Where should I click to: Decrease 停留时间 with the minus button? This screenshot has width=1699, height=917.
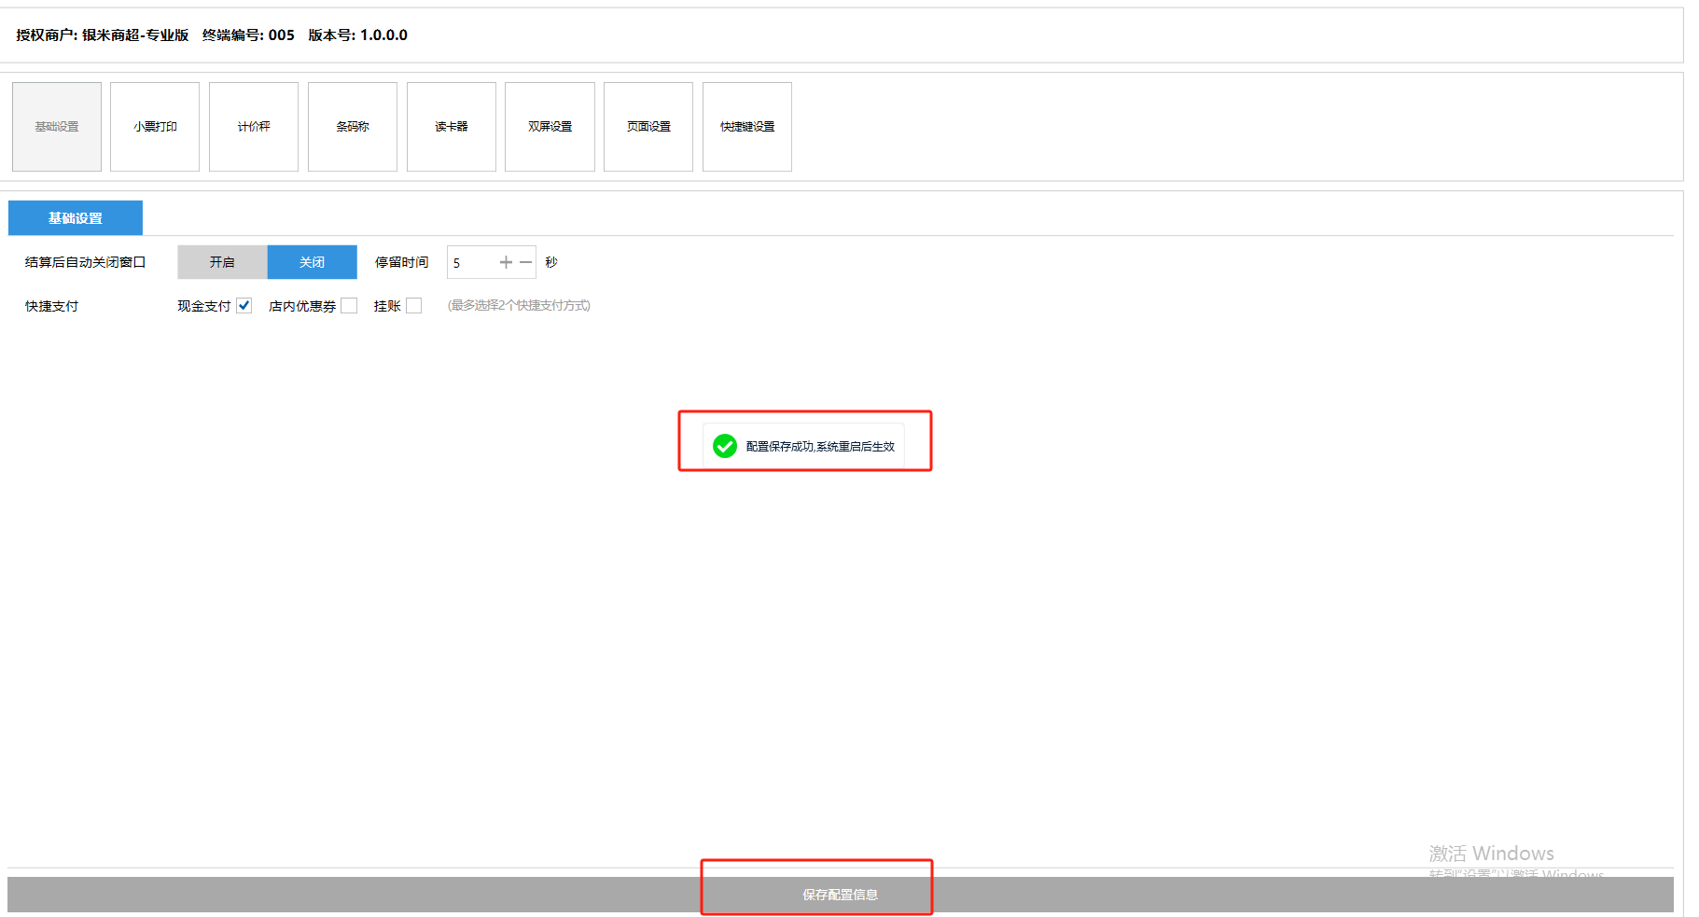526,262
